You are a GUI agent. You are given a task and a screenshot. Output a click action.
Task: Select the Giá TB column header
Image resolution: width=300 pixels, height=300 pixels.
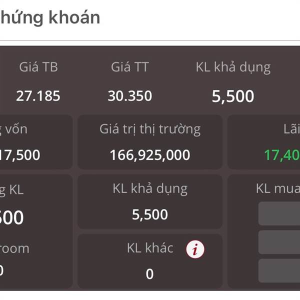(x=38, y=67)
